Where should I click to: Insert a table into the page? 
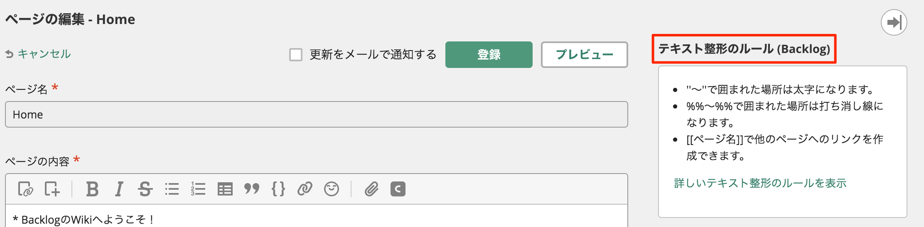[225, 189]
